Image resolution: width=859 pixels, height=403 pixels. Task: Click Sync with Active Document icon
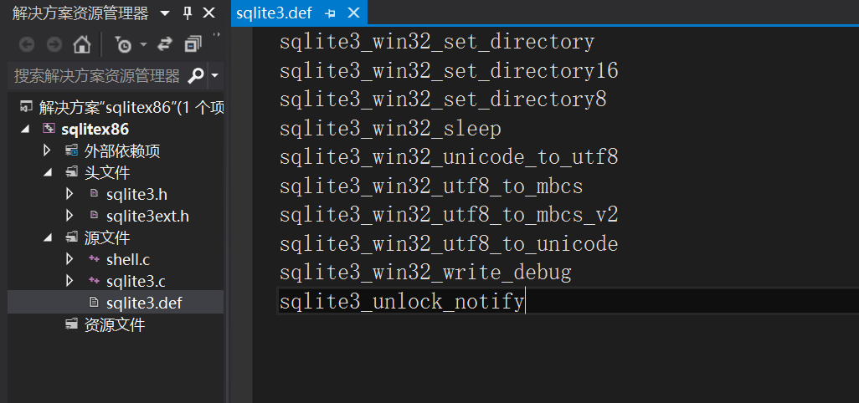coord(165,44)
